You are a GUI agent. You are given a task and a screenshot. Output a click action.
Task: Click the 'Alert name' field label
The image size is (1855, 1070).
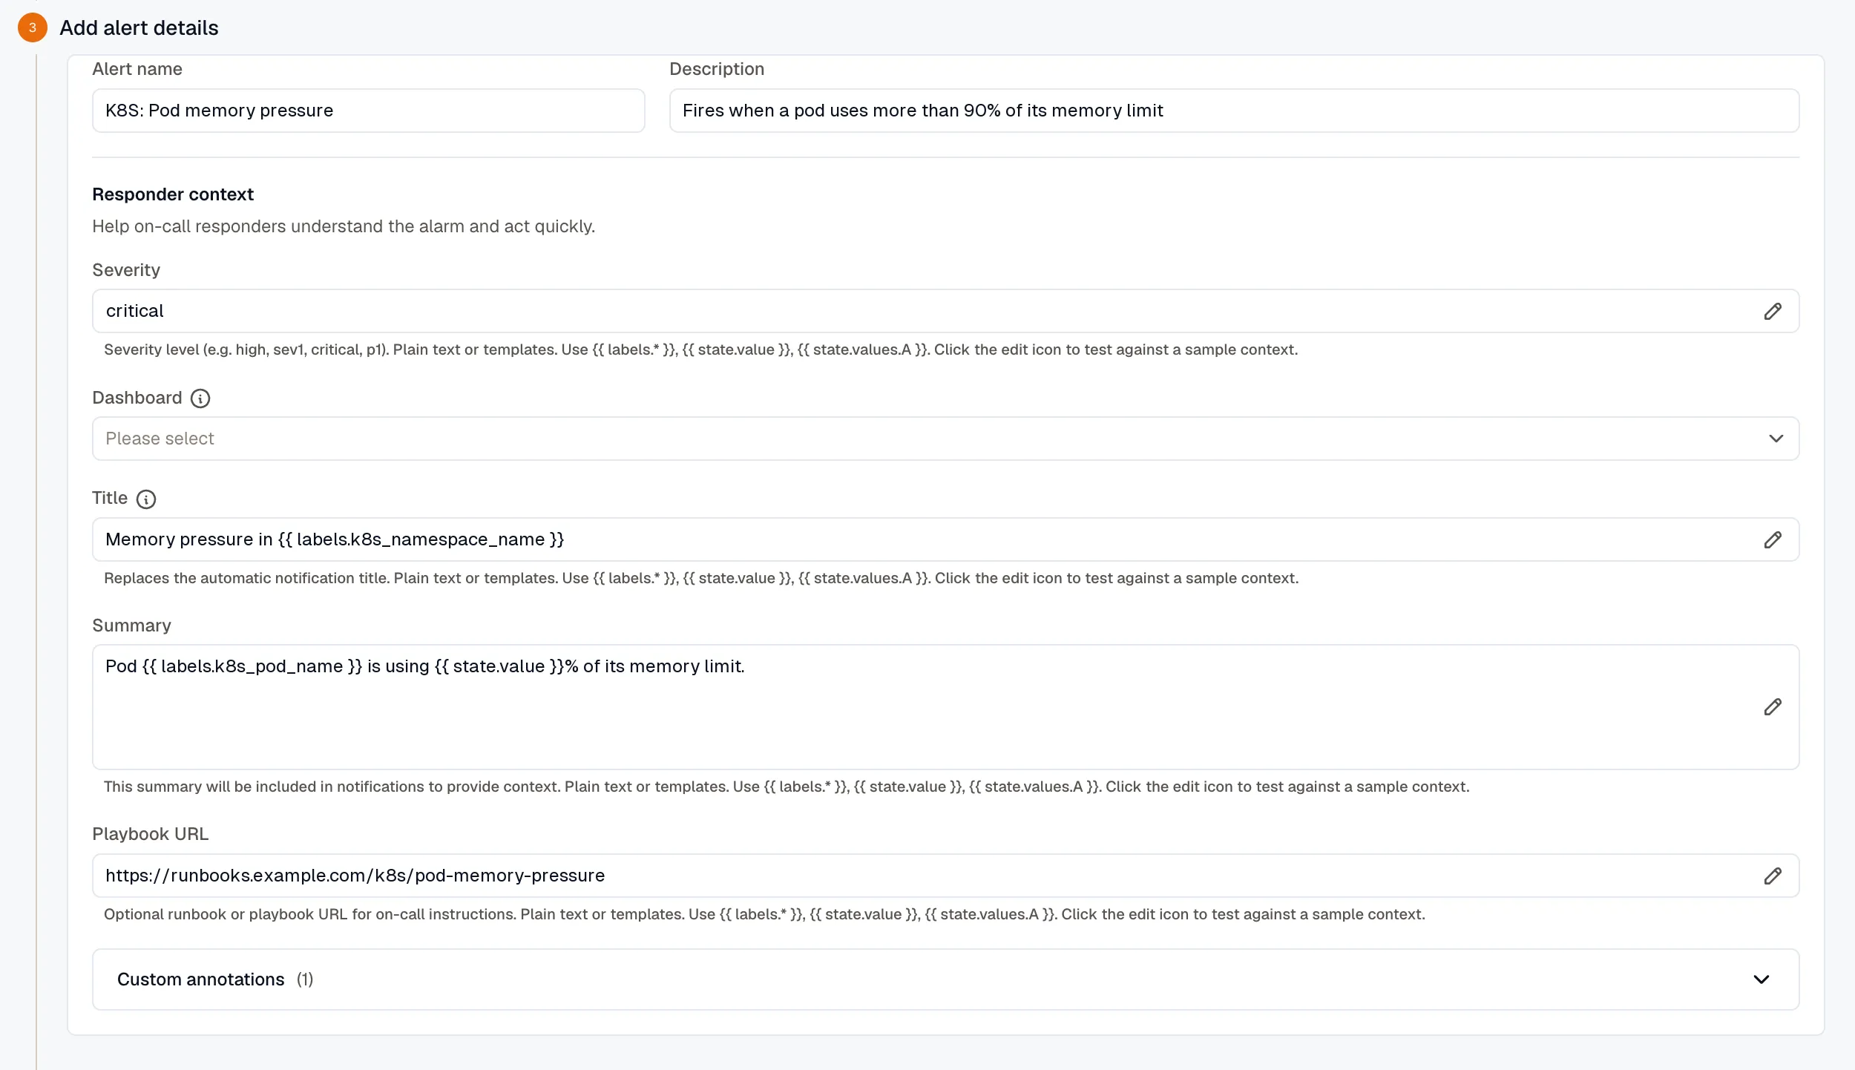coord(137,69)
